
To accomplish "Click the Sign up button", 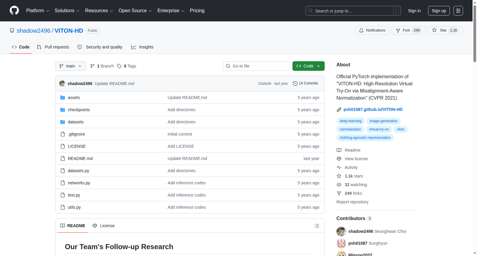I will point(439,11).
